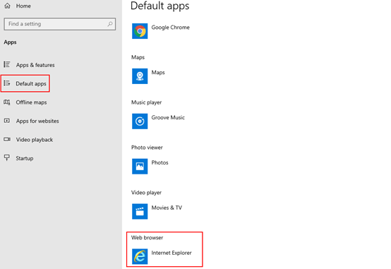Click the Apps & features list icon
391x269 pixels.
[7, 65]
